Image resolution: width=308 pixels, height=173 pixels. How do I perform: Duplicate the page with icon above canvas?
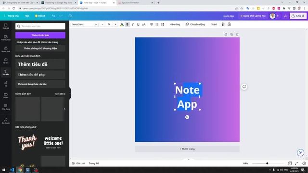coord(231,34)
